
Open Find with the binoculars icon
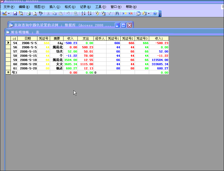point(117,13)
